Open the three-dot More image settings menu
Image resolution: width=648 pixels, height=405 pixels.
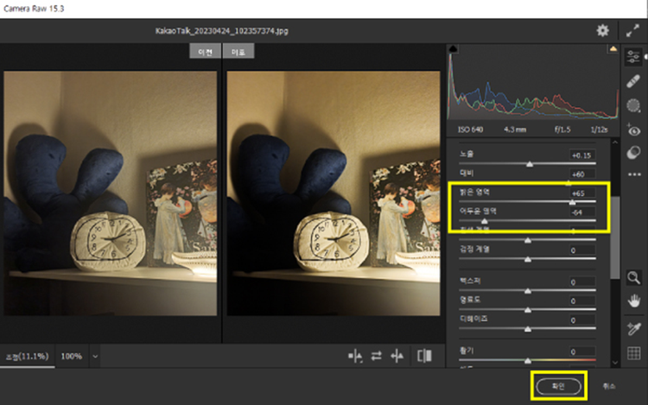coord(634,174)
